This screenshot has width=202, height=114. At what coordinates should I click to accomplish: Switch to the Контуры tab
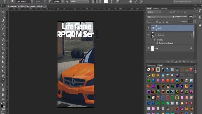(x=164, y=8)
